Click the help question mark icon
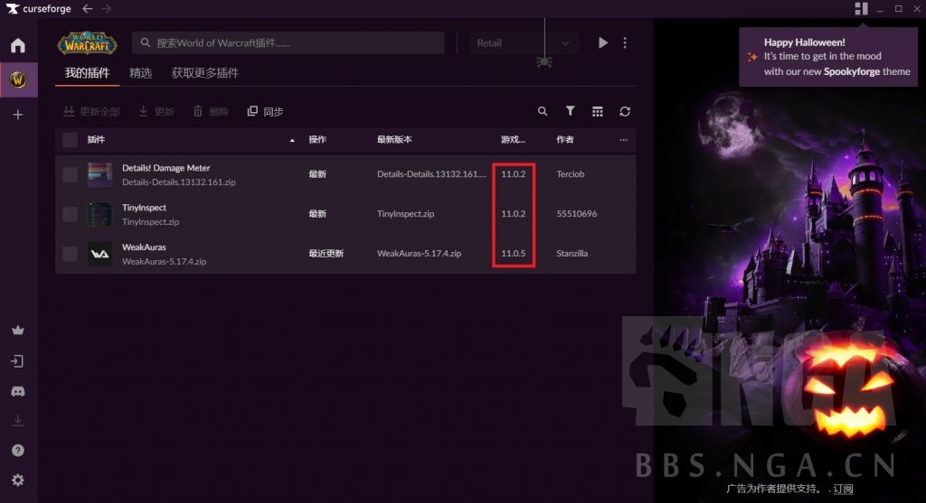 [18, 451]
